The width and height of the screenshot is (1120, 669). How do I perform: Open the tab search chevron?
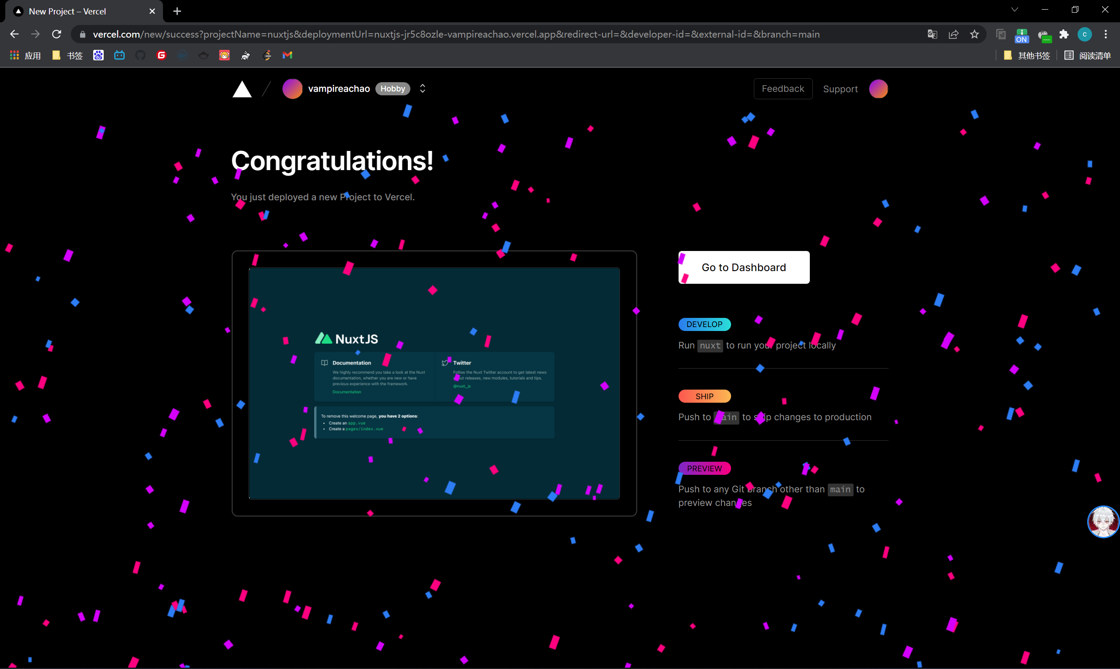point(1015,10)
